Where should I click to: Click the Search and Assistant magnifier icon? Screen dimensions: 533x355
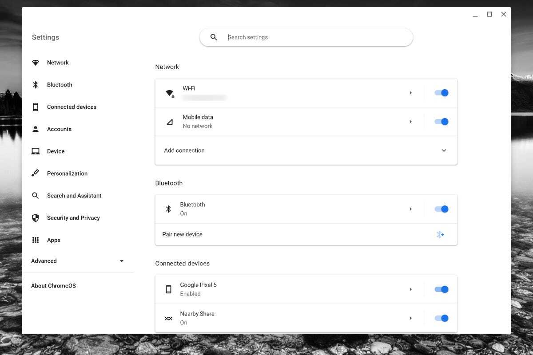point(36,196)
